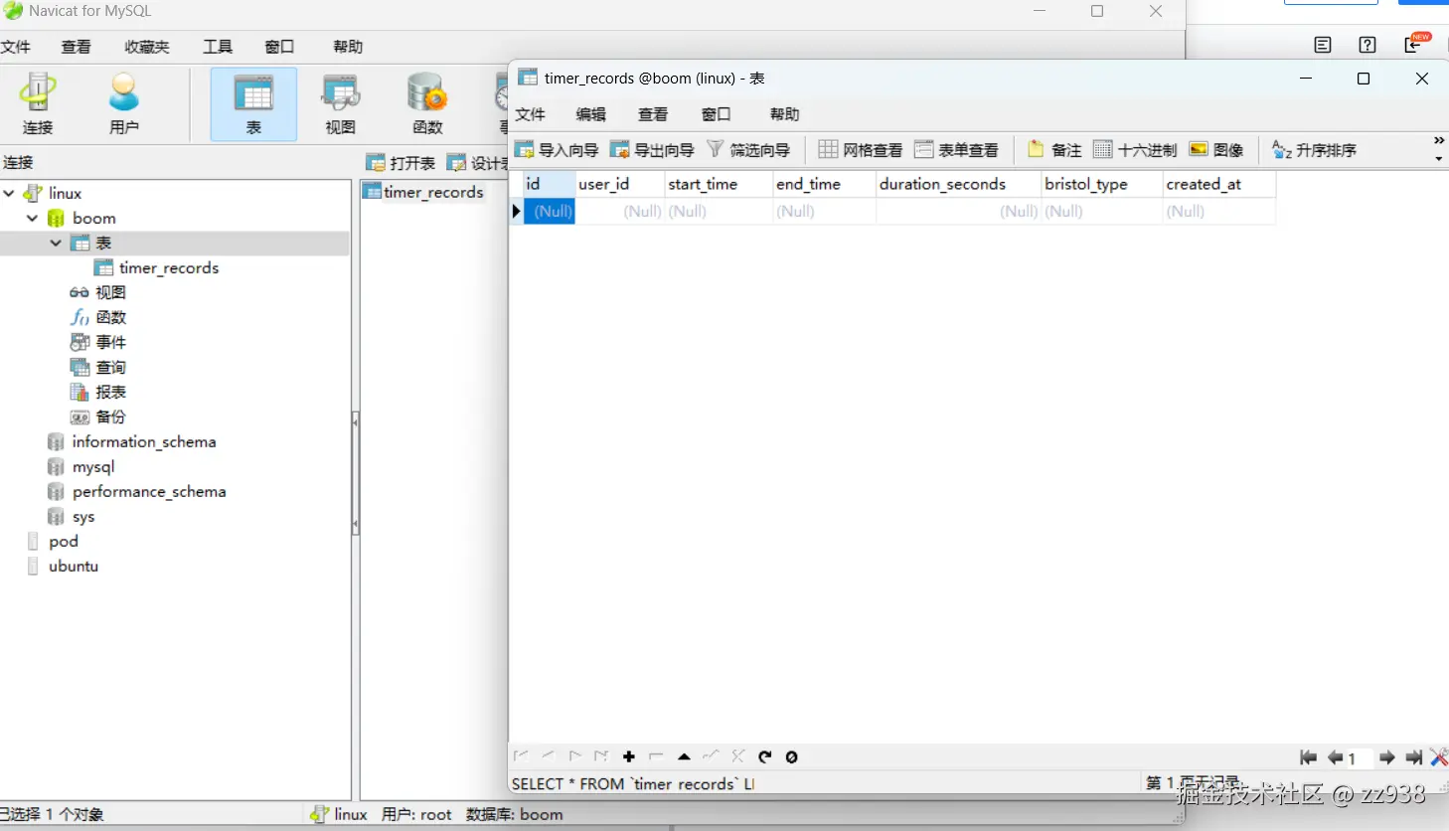Click 导出向导 (Export Wizard) in table window

click(x=652, y=150)
